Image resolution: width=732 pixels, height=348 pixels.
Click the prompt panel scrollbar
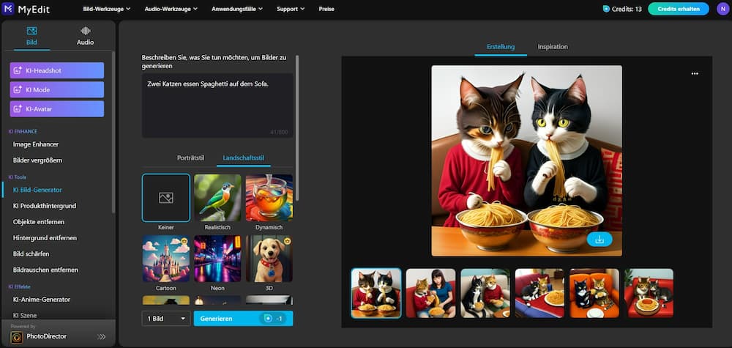click(x=297, y=128)
